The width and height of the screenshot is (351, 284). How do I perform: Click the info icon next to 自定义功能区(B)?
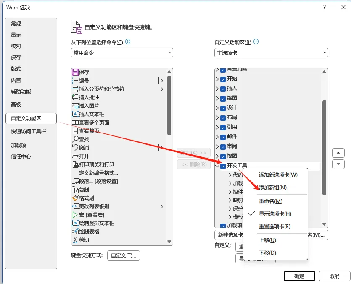click(x=256, y=42)
